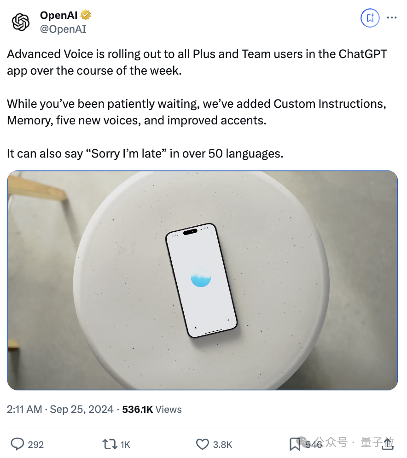The width and height of the screenshot is (407, 458).
Task: Open the three-dot more options menu
Action: point(391,18)
